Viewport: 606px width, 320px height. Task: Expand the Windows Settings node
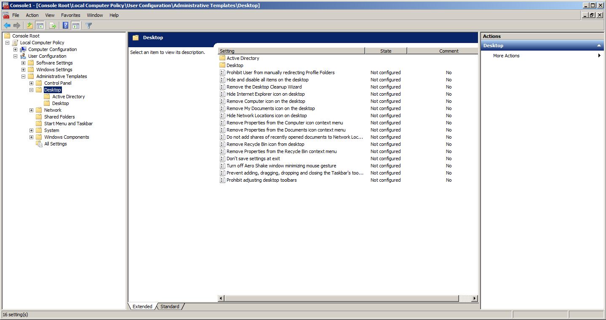click(x=23, y=70)
